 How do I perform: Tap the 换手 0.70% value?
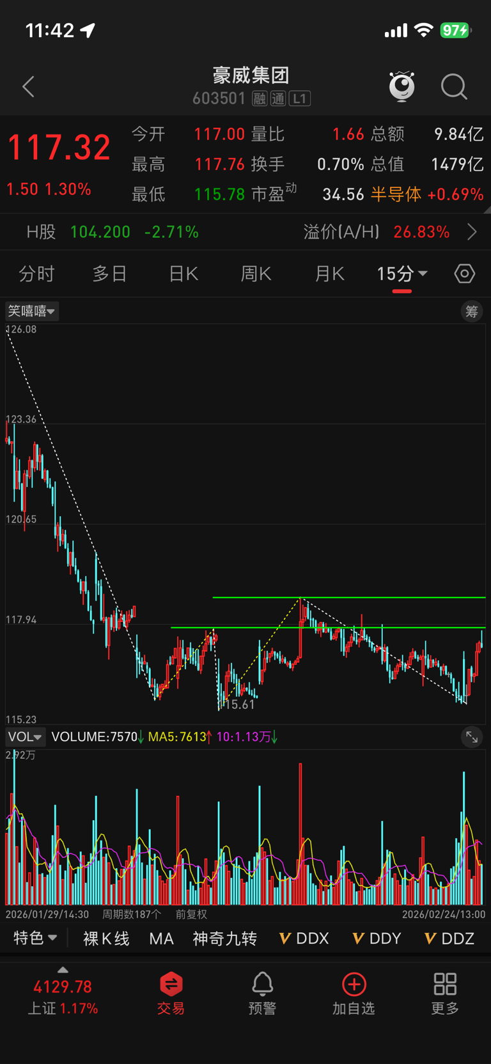pyautogui.click(x=308, y=164)
